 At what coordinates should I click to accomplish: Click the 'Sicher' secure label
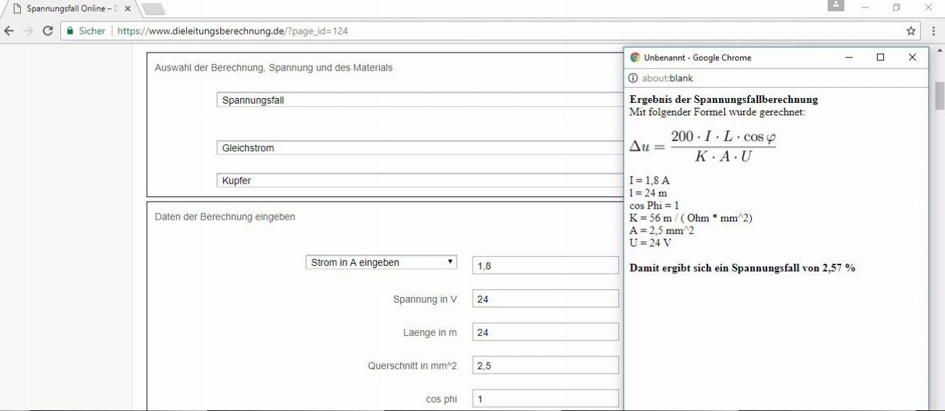click(x=92, y=31)
